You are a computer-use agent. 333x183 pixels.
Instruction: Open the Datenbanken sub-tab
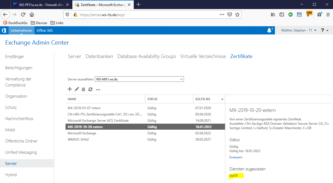[99, 56]
